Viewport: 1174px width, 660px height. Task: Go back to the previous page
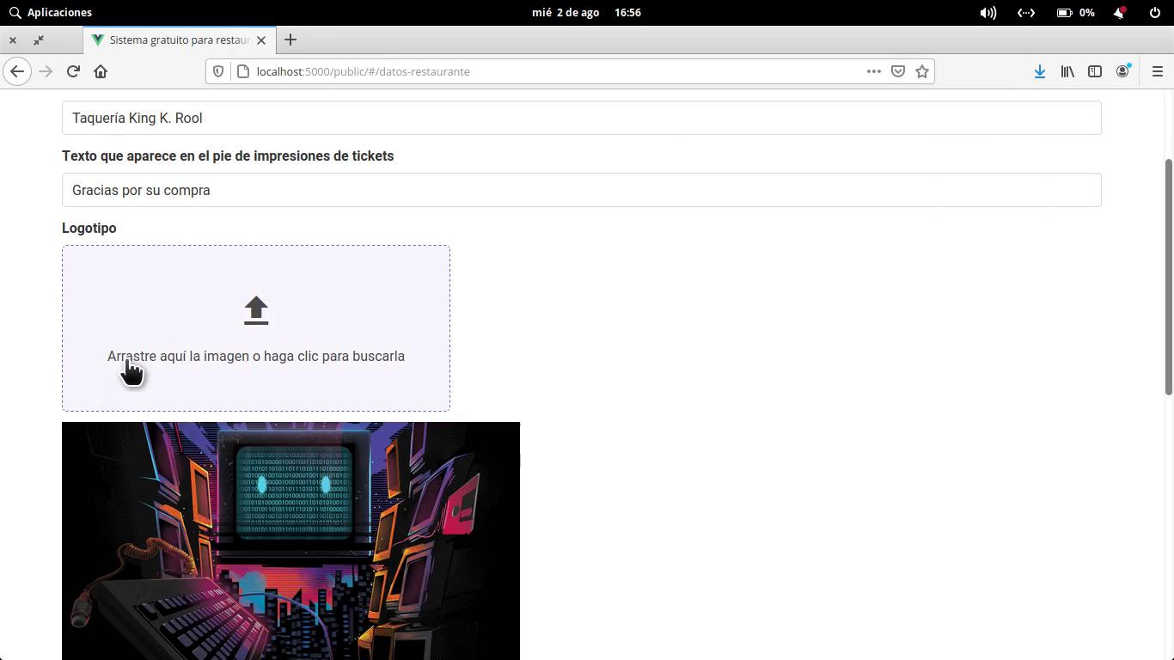coord(17,71)
